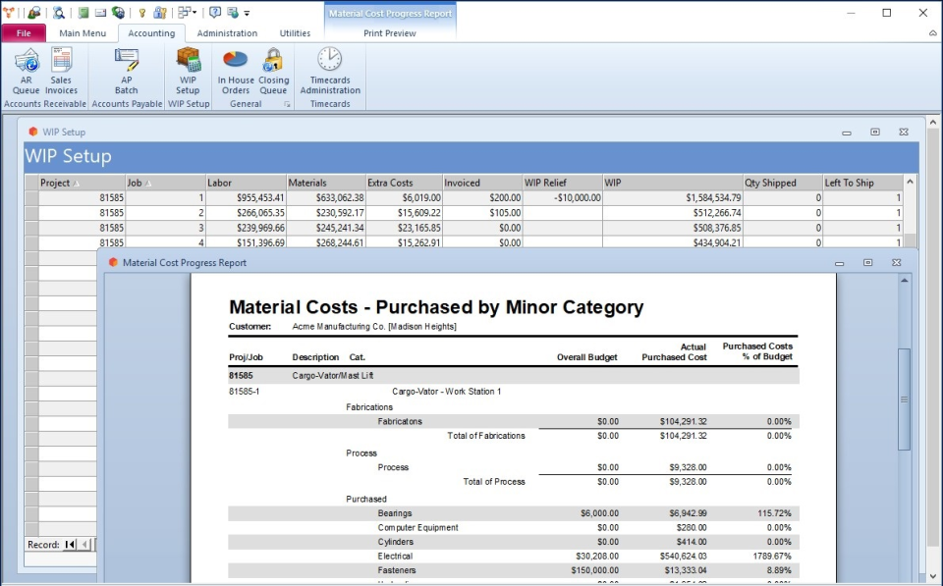Expand the General group dialog launcher
The height and width of the screenshot is (586, 943).
click(288, 104)
